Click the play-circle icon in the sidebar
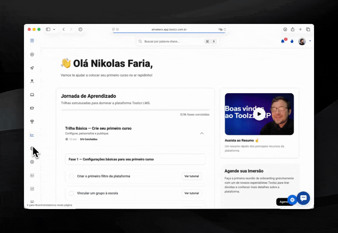 tap(32, 55)
